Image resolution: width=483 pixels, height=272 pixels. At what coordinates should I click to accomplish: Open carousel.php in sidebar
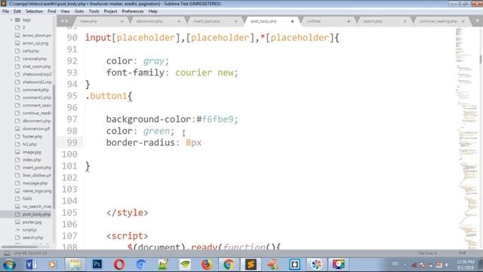34,59
